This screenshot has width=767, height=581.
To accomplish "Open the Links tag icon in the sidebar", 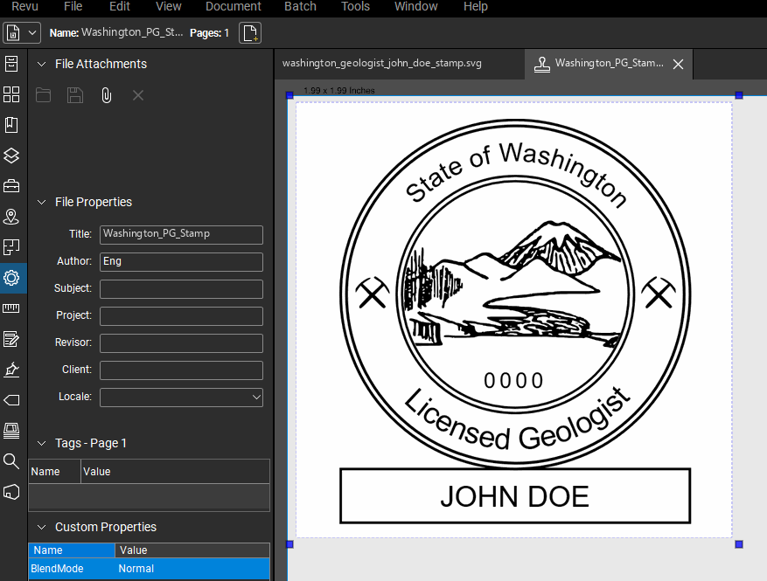I will (x=11, y=400).
